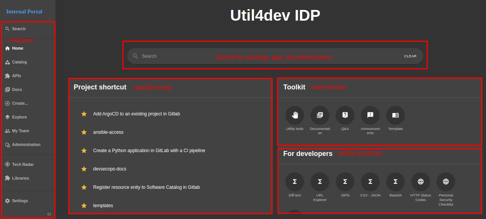Open HTTP Status Codes tool

click(421, 182)
